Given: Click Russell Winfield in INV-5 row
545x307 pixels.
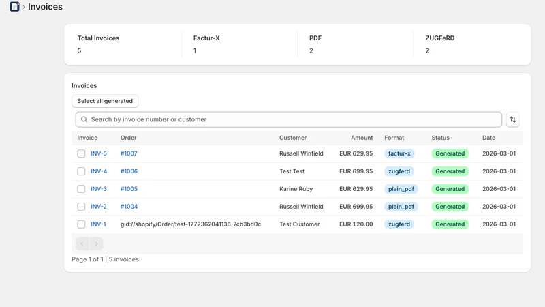Looking at the screenshot, I should [x=301, y=153].
